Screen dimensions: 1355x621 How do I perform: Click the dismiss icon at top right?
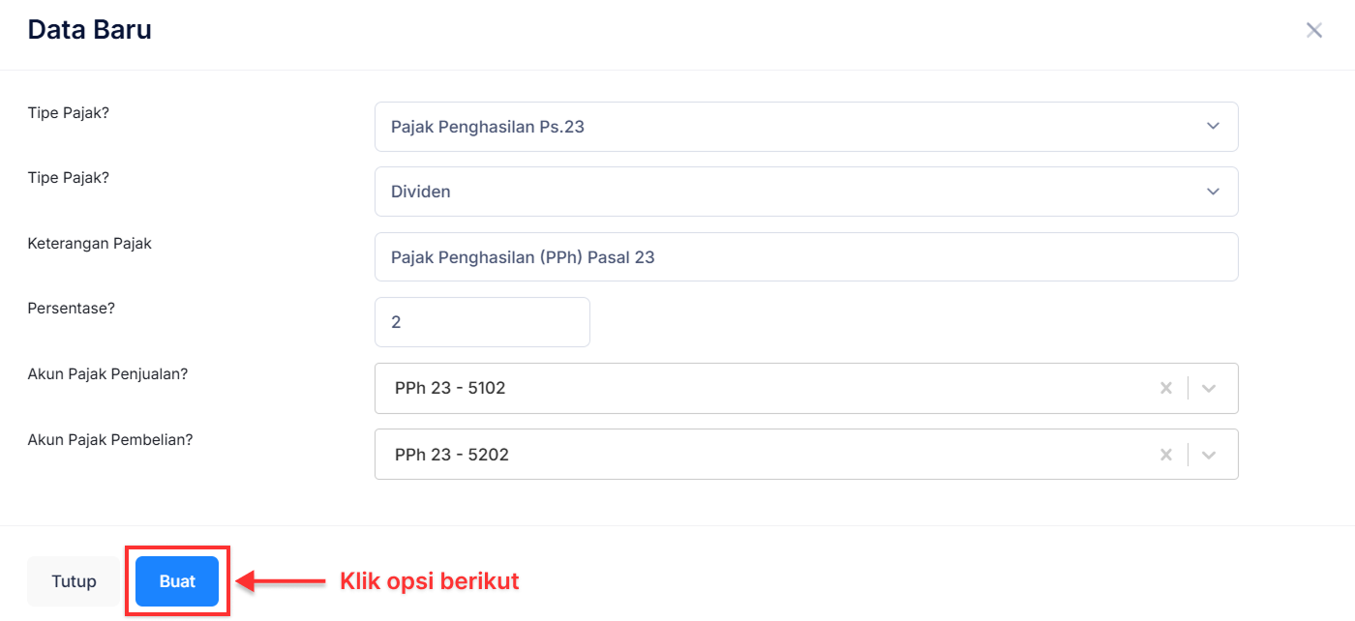click(x=1313, y=30)
